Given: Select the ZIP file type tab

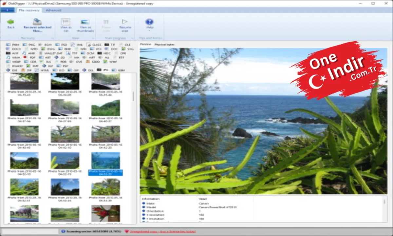Looking at the screenshot, I should click(x=26, y=70).
